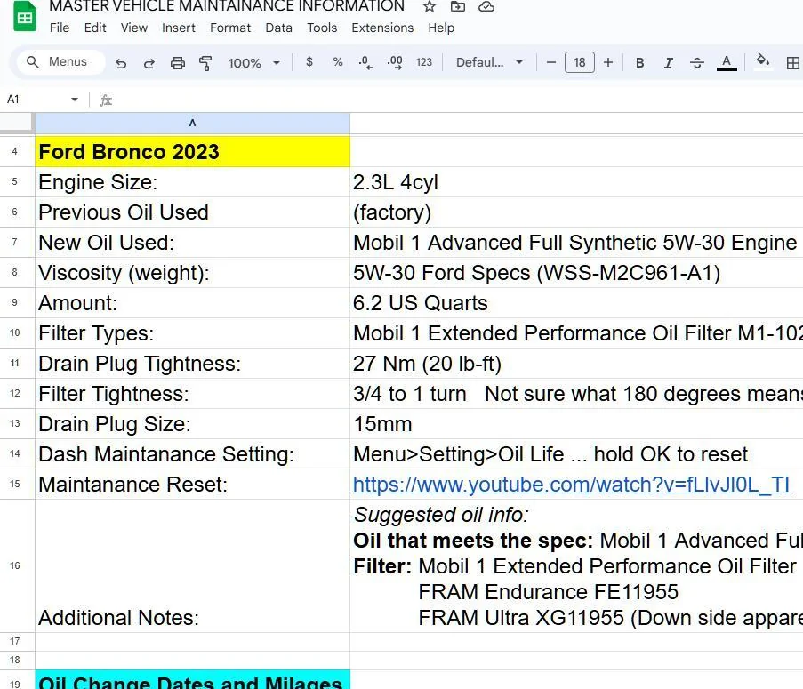
Task: Open the Insert menu
Action: pos(179,28)
